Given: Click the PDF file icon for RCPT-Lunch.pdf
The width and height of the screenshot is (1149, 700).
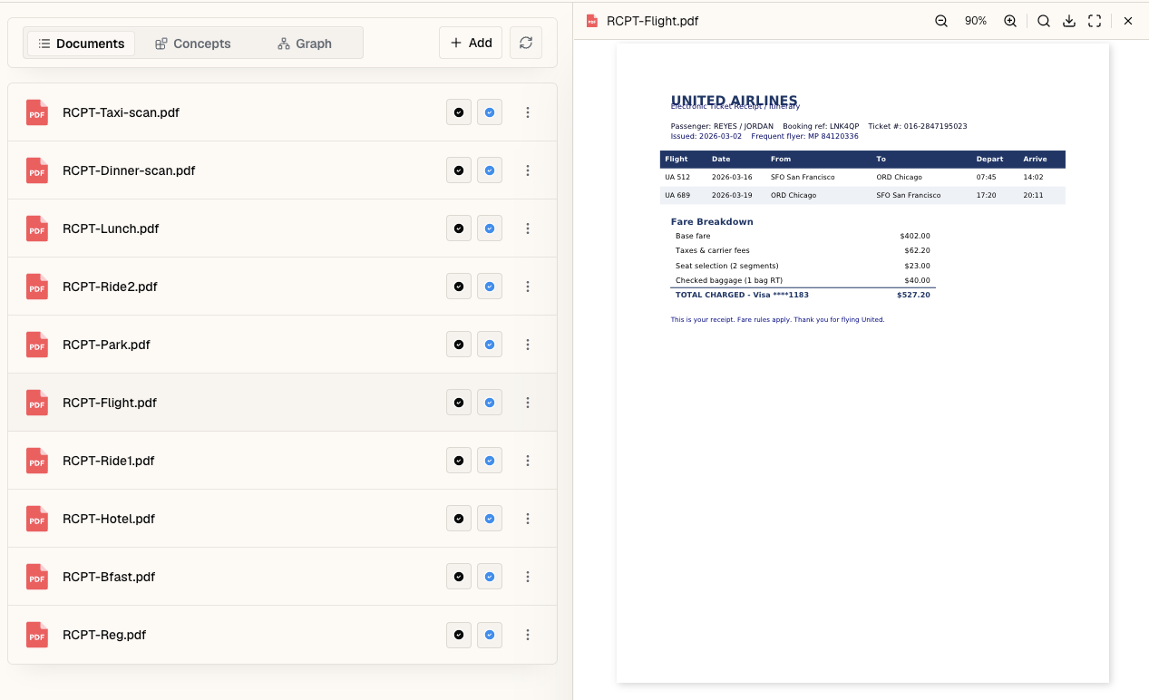Looking at the screenshot, I should 37,228.
